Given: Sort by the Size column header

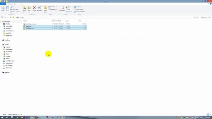Looking at the screenshot, I should (x=80, y=21).
